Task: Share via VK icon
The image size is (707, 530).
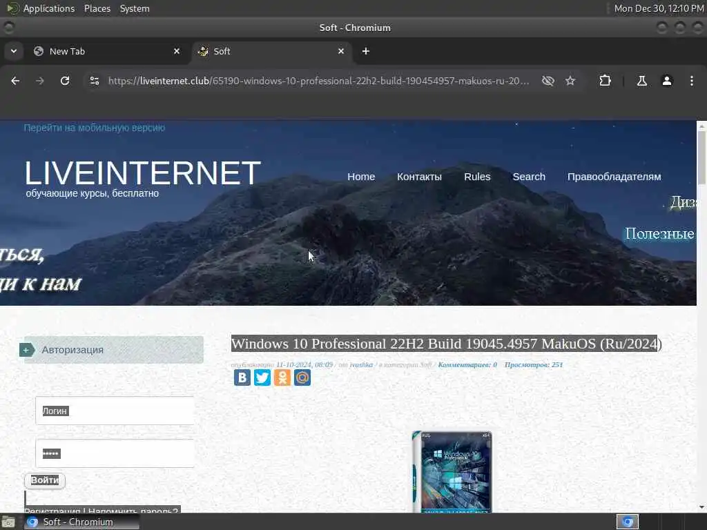Action: coord(242,377)
